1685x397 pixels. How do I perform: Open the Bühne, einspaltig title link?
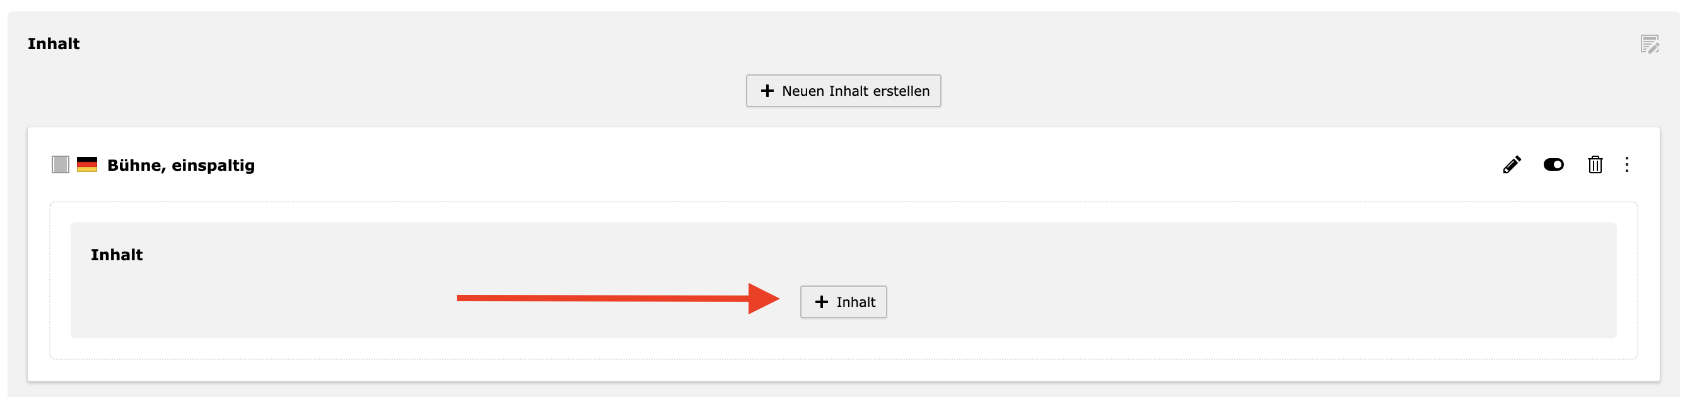180,165
